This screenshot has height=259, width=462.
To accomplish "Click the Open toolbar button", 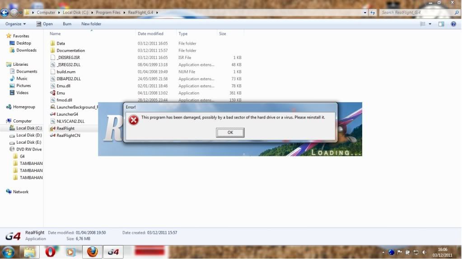I will pos(45,24).
